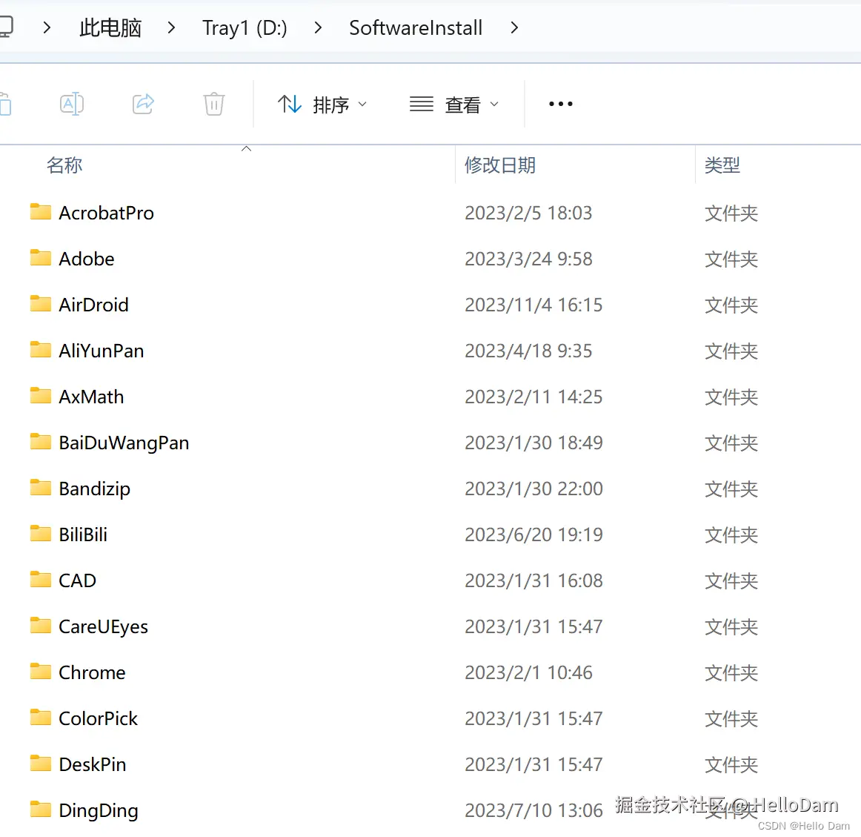Image resolution: width=861 pixels, height=837 pixels.
Task: Click the DingDing folder name
Action: (99, 811)
